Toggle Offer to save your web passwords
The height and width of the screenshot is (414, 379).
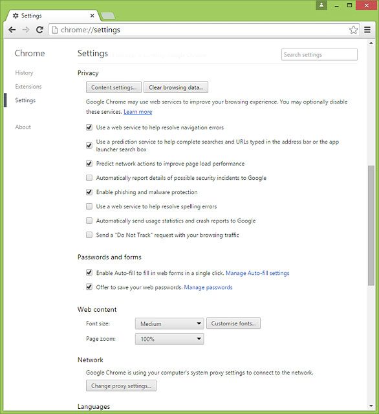click(x=89, y=287)
